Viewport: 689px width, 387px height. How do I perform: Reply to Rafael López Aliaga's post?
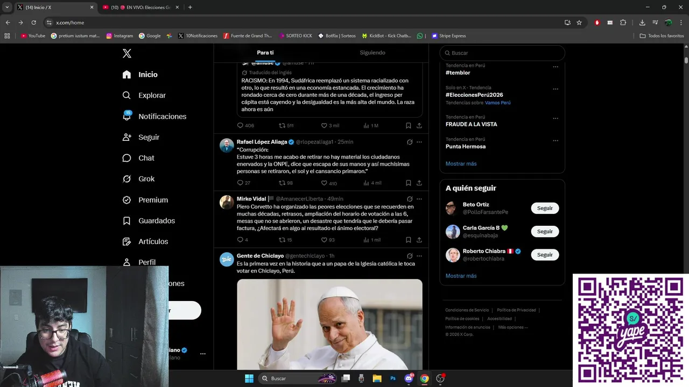click(243, 183)
